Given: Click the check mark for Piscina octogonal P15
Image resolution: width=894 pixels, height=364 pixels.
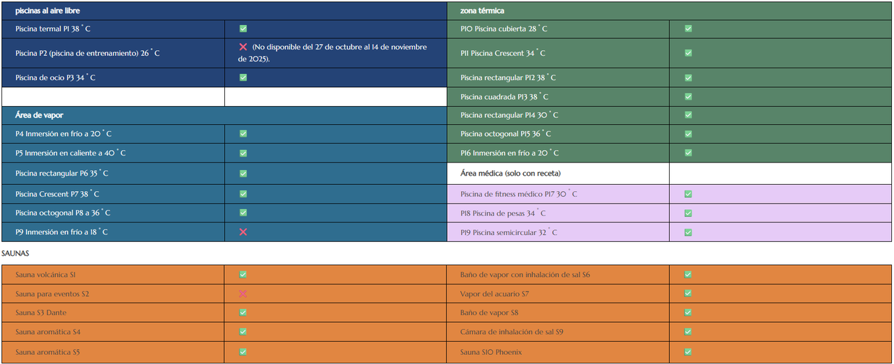Looking at the screenshot, I should (688, 134).
